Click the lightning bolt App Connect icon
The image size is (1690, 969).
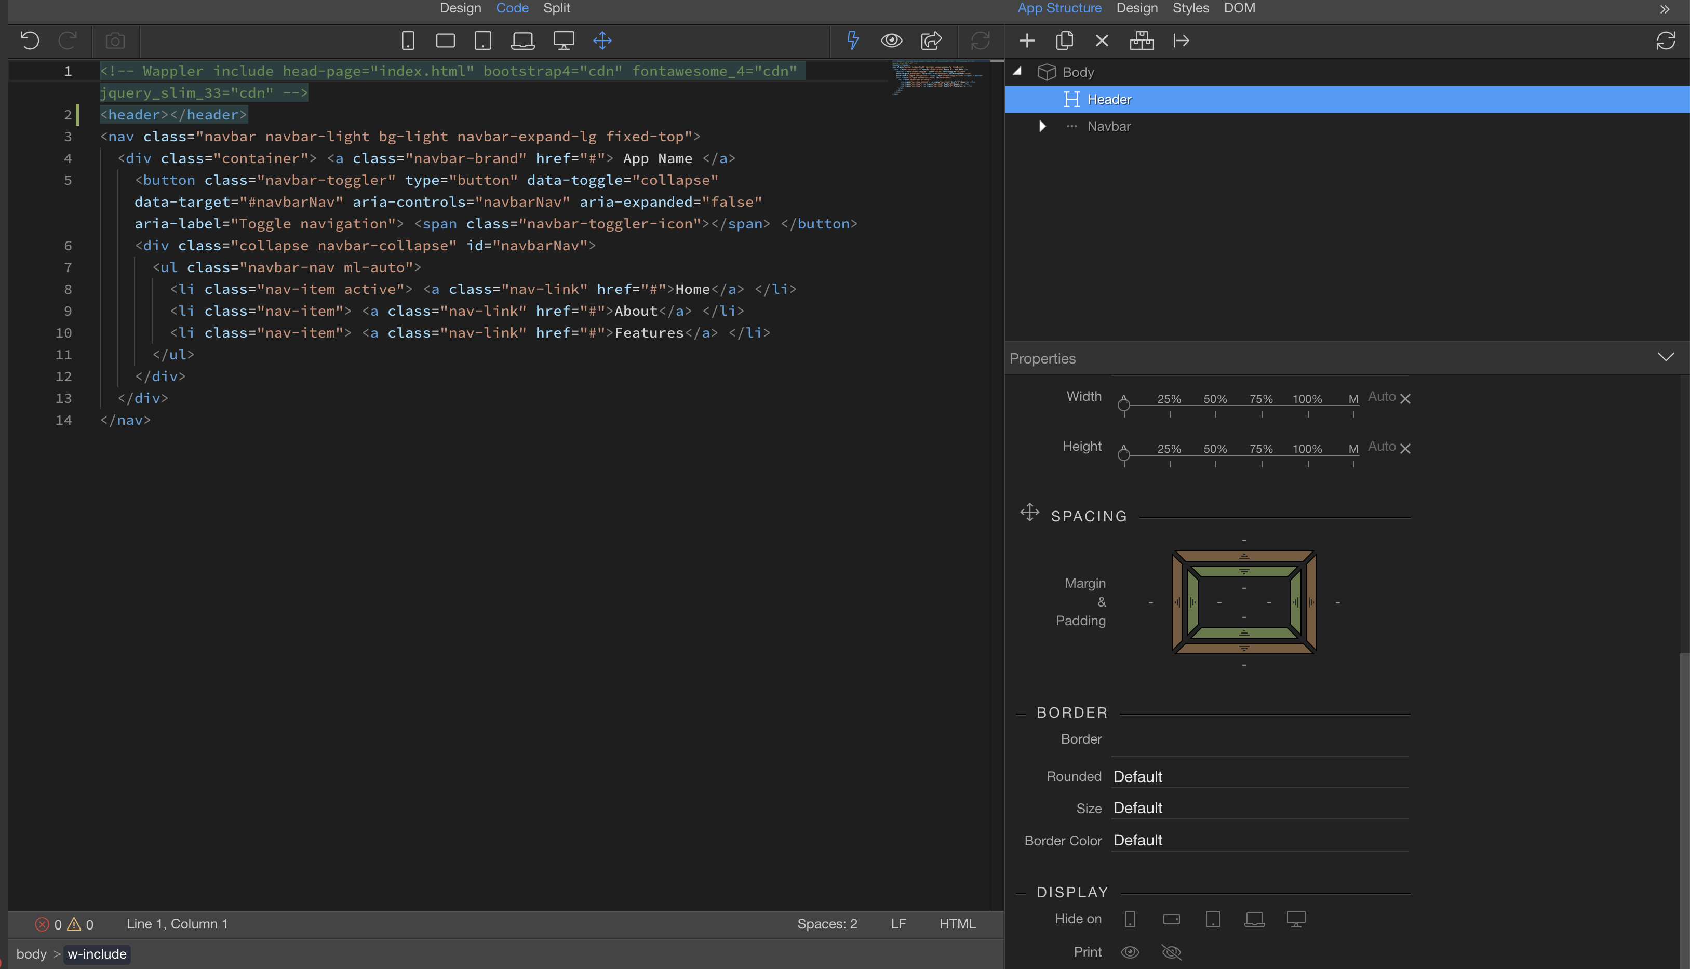pos(852,41)
